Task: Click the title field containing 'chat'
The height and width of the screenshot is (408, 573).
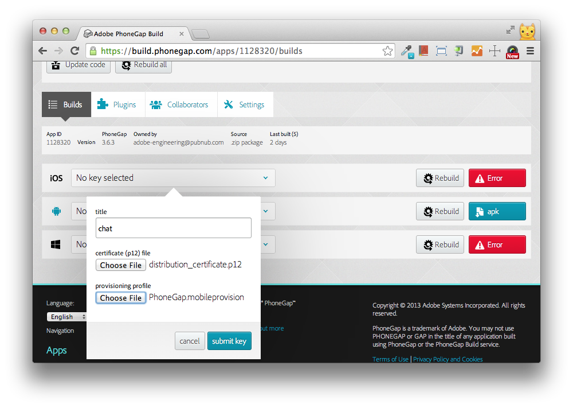Action: click(173, 228)
